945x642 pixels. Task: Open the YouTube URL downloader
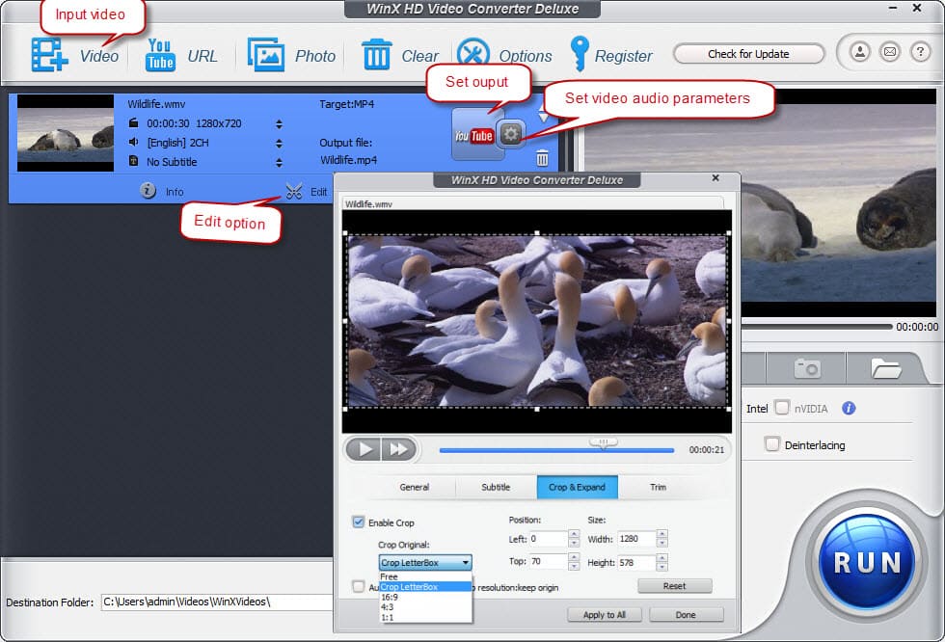pos(160,55)
